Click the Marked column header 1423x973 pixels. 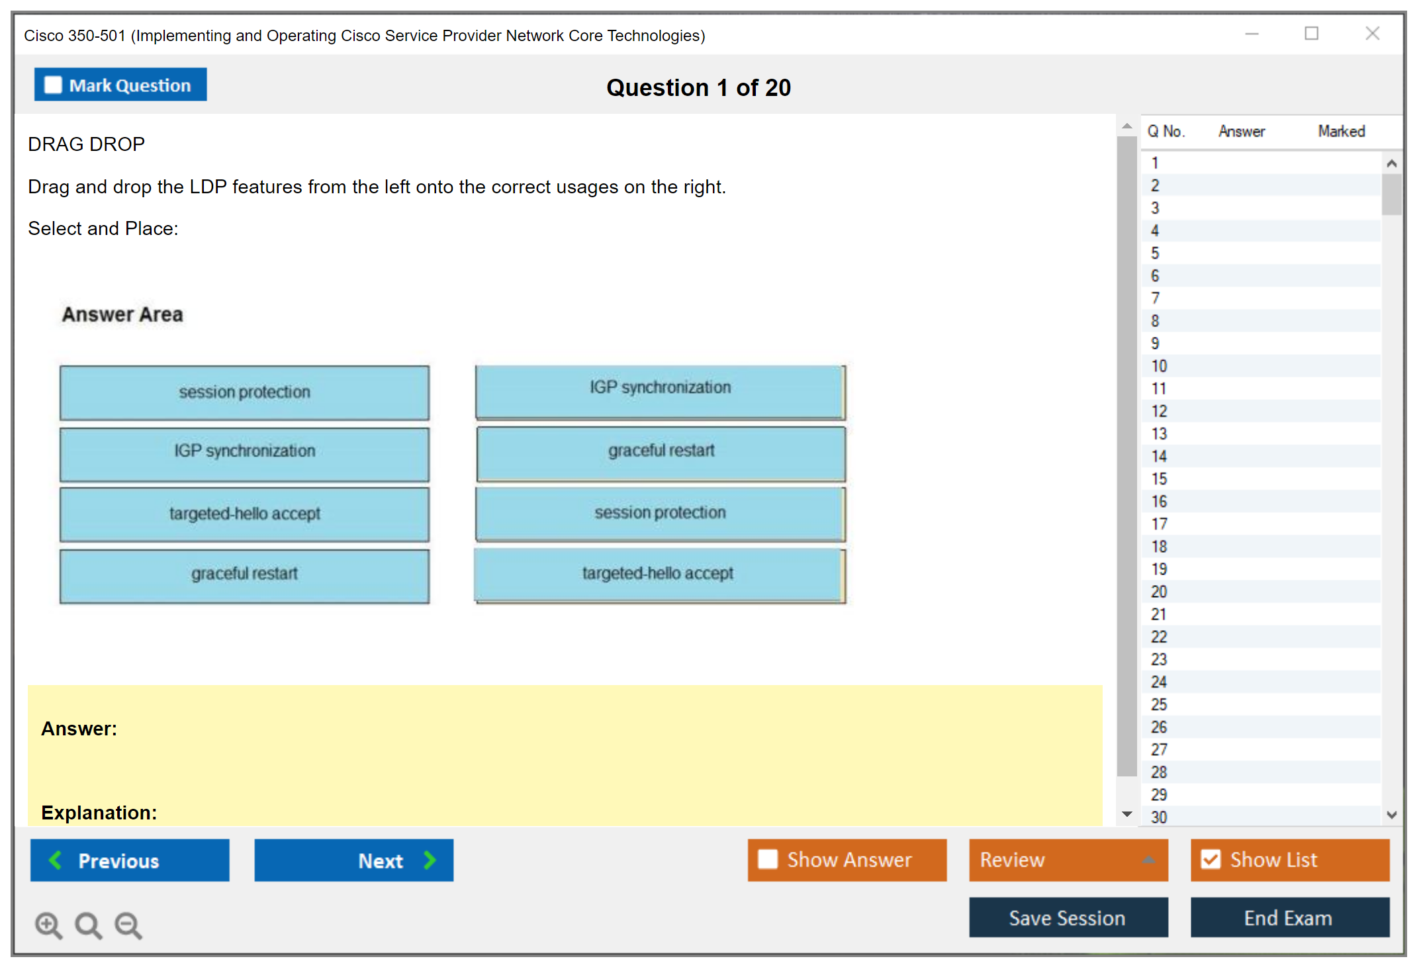tap(1341, 132)
